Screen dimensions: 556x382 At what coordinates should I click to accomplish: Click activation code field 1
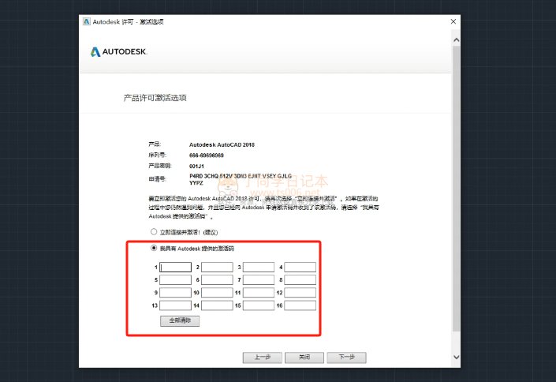[176, 267]
